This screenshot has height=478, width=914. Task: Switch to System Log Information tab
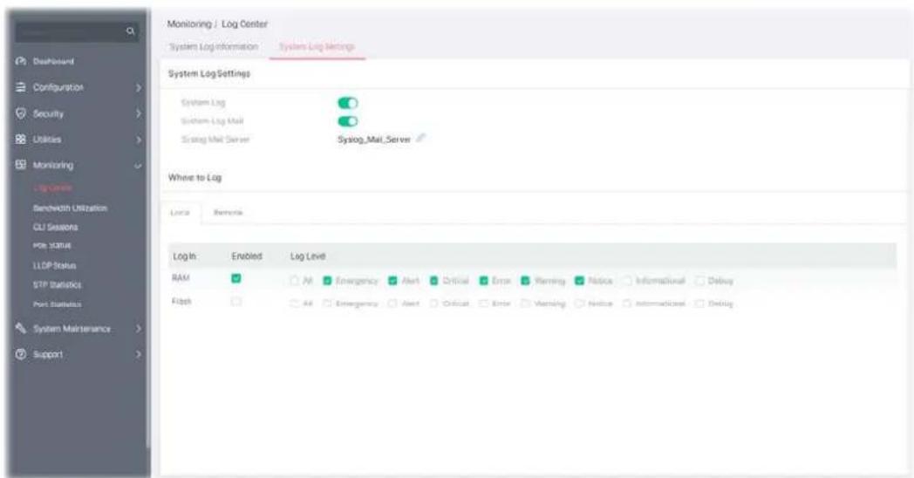pos(214,46)
